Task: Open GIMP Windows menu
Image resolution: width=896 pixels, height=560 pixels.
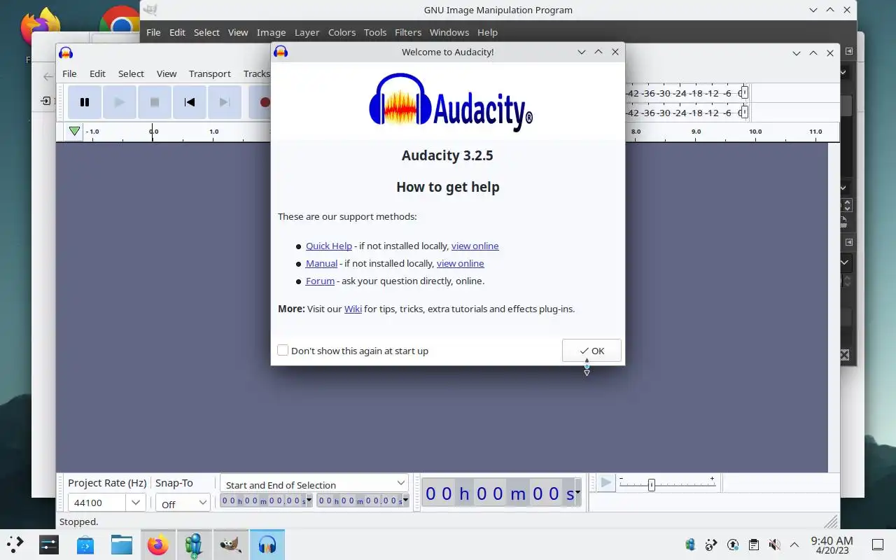Action: tap(449, 32)
